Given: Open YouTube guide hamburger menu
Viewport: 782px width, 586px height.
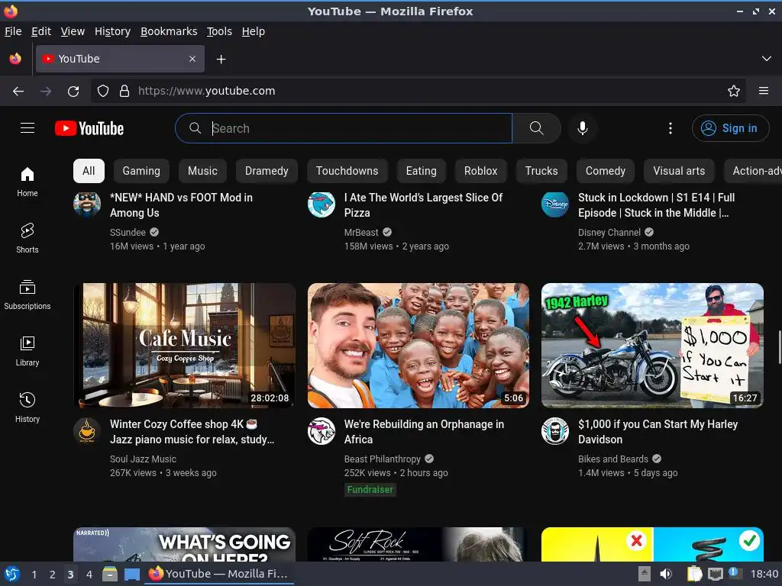Looking at the screenshot, I should coord(27,128).
